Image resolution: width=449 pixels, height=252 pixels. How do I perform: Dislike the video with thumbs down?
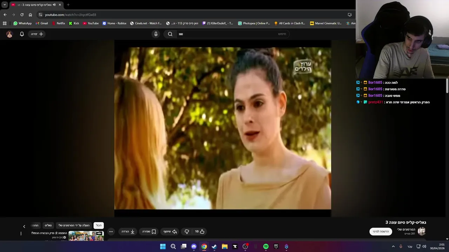coord(187,231)
